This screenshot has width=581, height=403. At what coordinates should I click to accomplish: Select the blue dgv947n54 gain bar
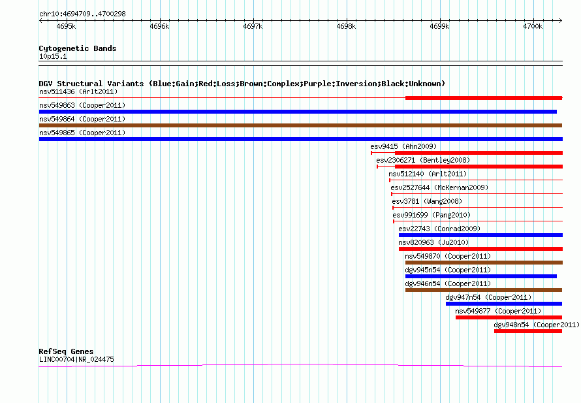(504, 304)
